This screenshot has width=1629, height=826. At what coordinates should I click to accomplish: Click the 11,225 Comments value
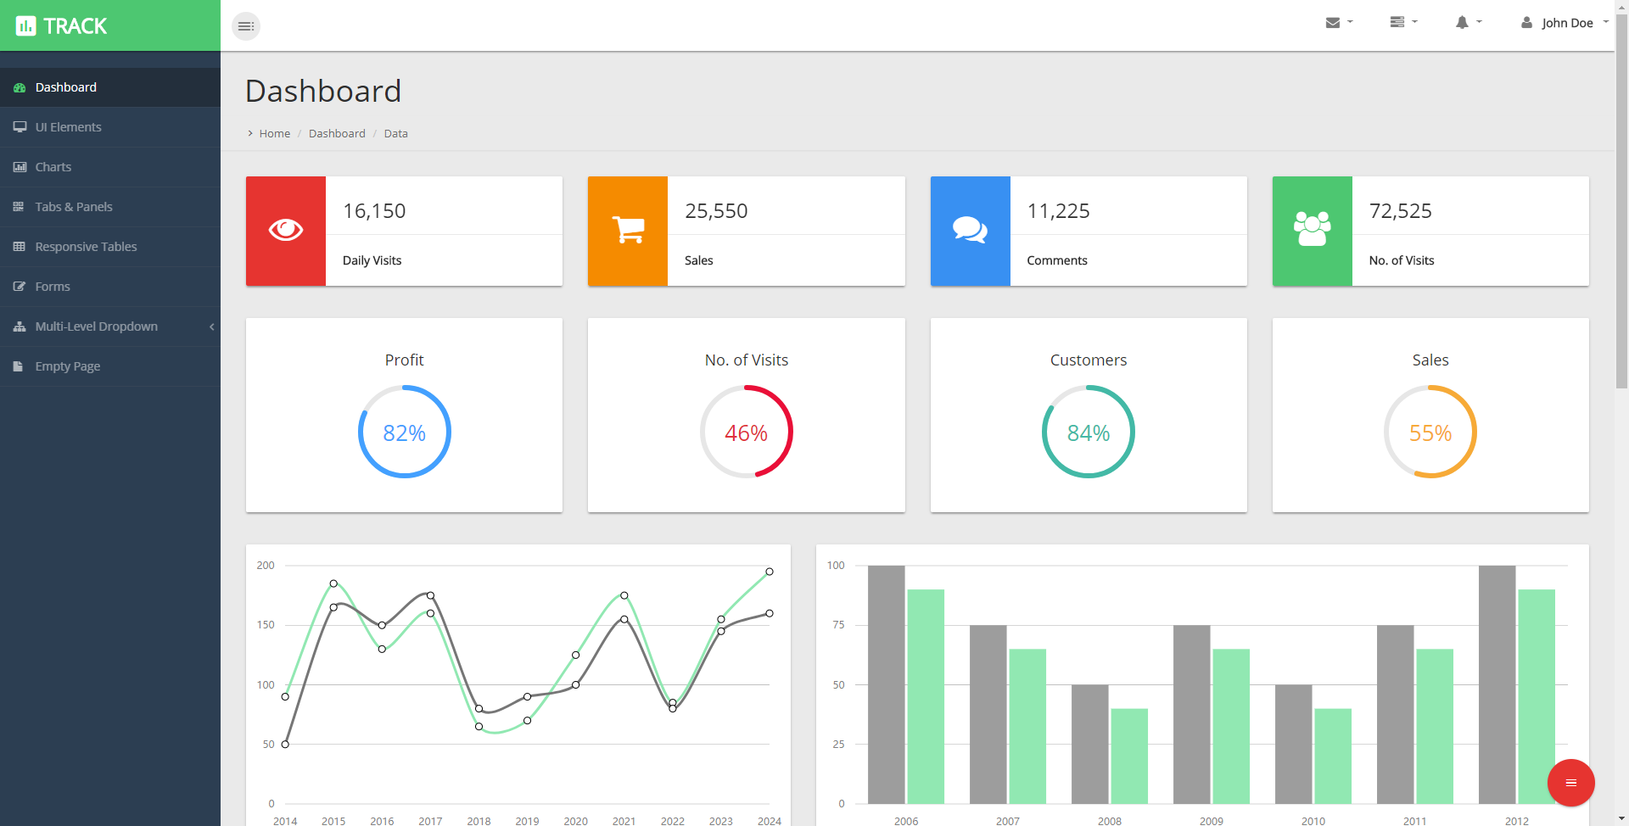[x=1059, y=211]
